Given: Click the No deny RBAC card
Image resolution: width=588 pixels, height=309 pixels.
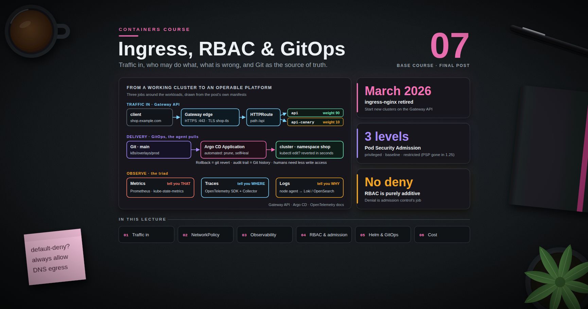Looking at the screenshot, I should [x=413, y=189].
